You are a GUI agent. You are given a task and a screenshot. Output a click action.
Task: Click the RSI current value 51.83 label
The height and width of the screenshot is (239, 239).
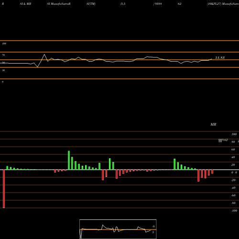point(220,58)
